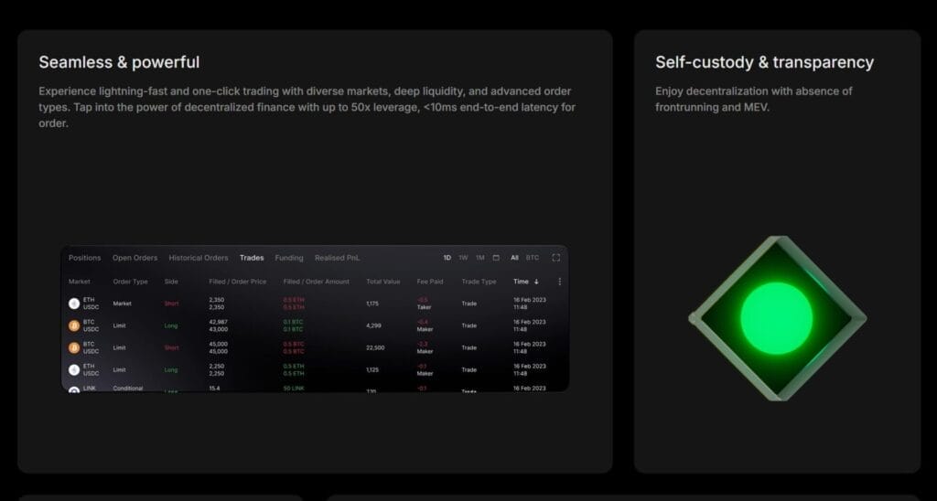The width and height of the screenshot is (937, 501).
Task: Open the three-dot column options menu
Action: point(559,282)
